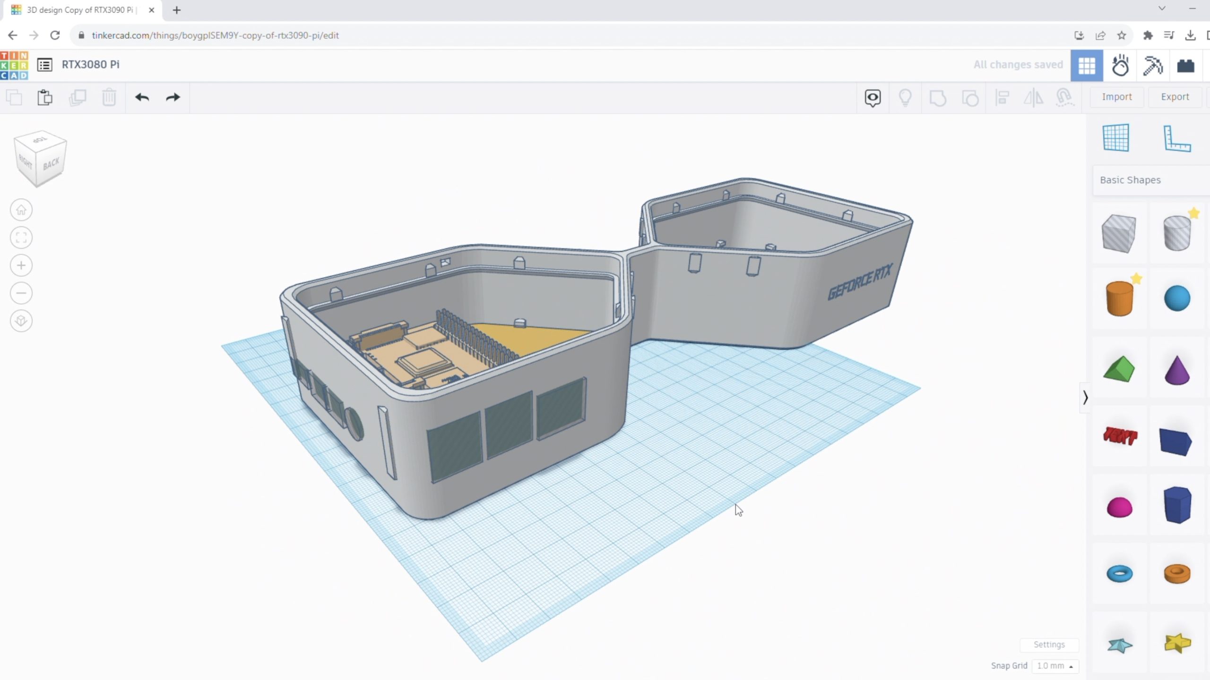Image resolution: width=1210 pixels, height=680 pixels.
Task: Click the Undo arrow in toolbar
Action: coord(142,97)
